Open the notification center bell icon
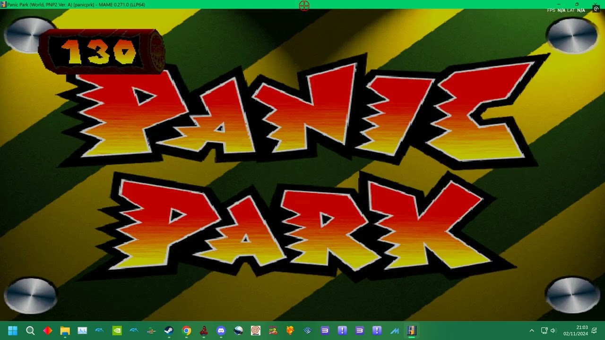Image resolution: width=605 pixels, height=340 pixels. coord(594,331)
